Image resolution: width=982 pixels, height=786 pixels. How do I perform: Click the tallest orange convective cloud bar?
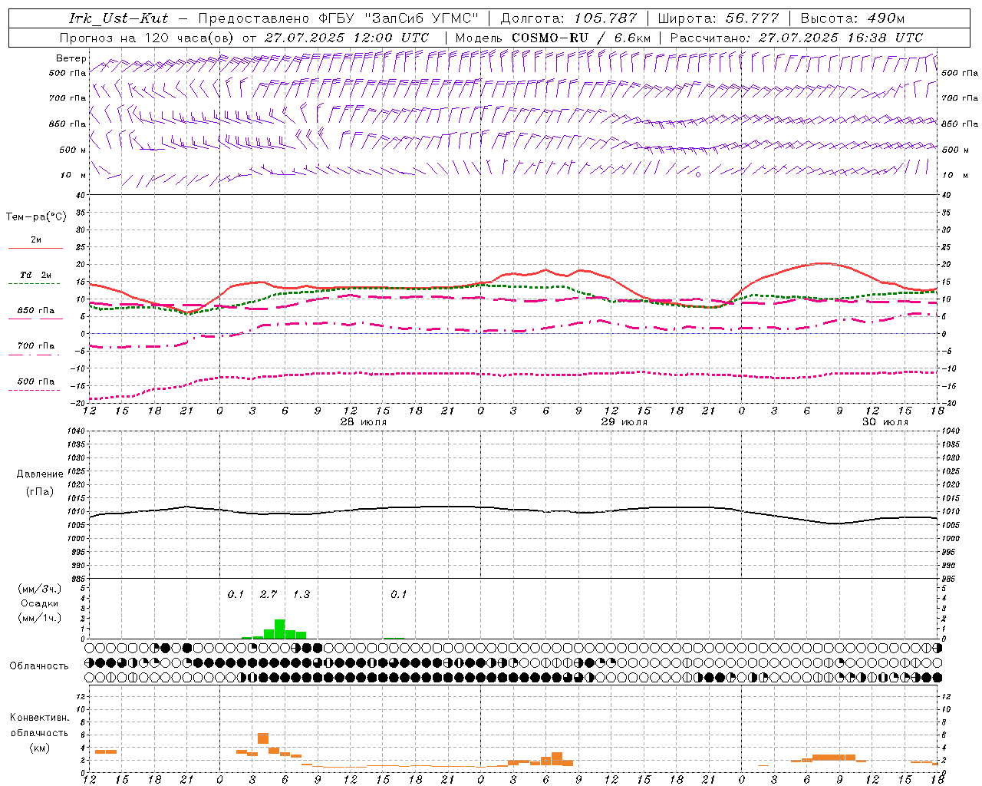pos(263,738)
